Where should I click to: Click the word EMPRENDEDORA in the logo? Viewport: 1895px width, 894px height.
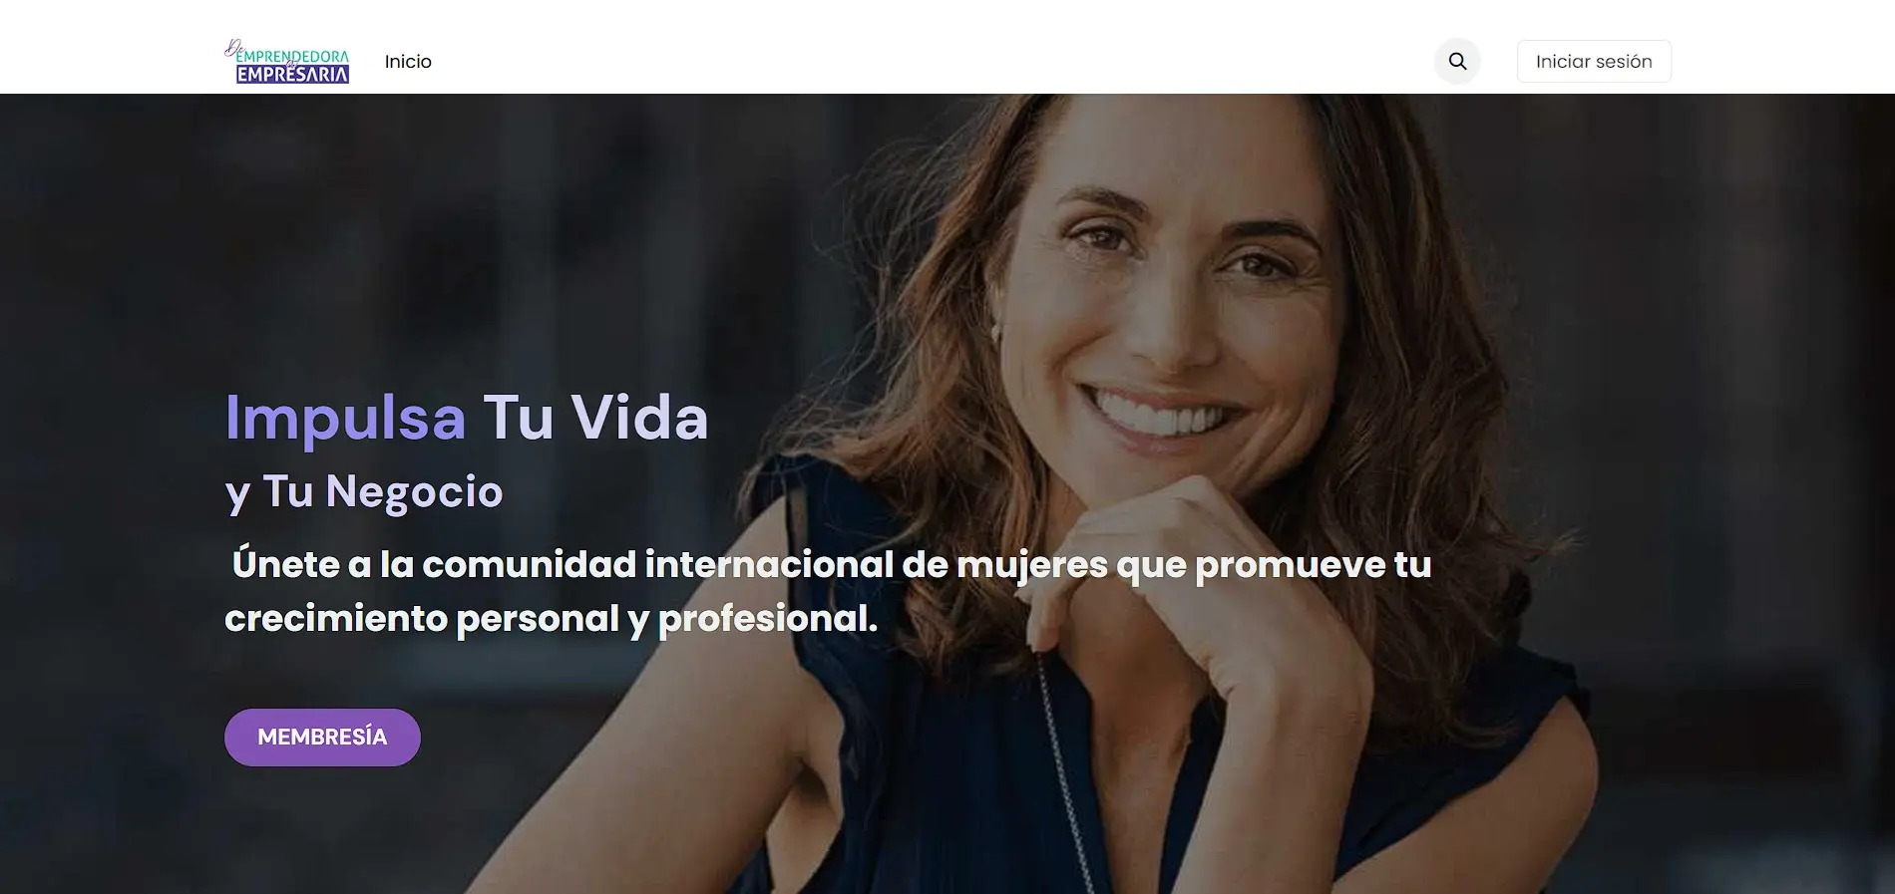(292, 57)
